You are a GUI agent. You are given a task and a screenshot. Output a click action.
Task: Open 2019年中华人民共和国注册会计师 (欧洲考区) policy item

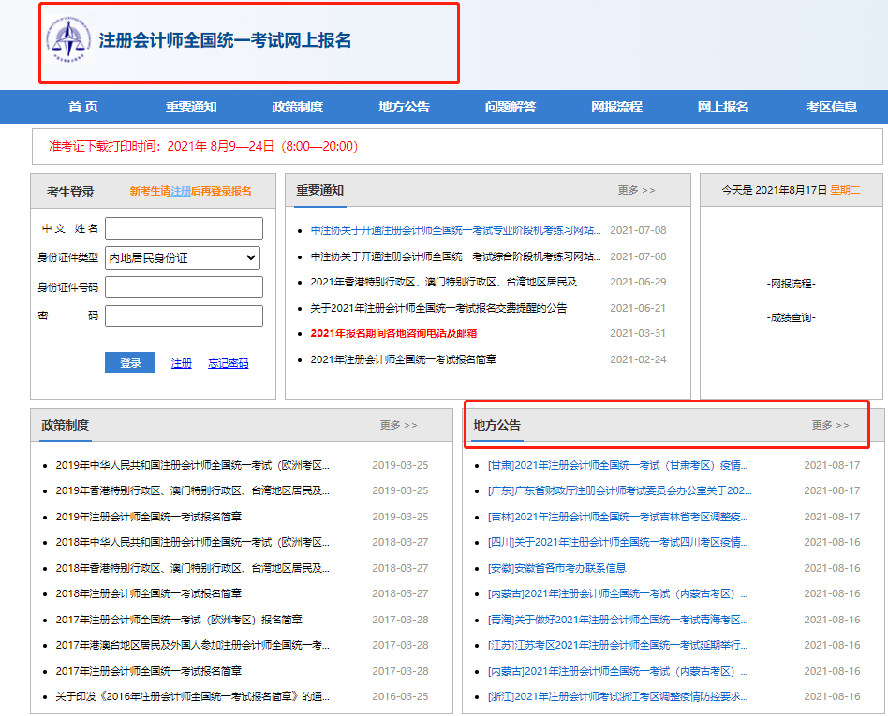click(x=193, y=465)
